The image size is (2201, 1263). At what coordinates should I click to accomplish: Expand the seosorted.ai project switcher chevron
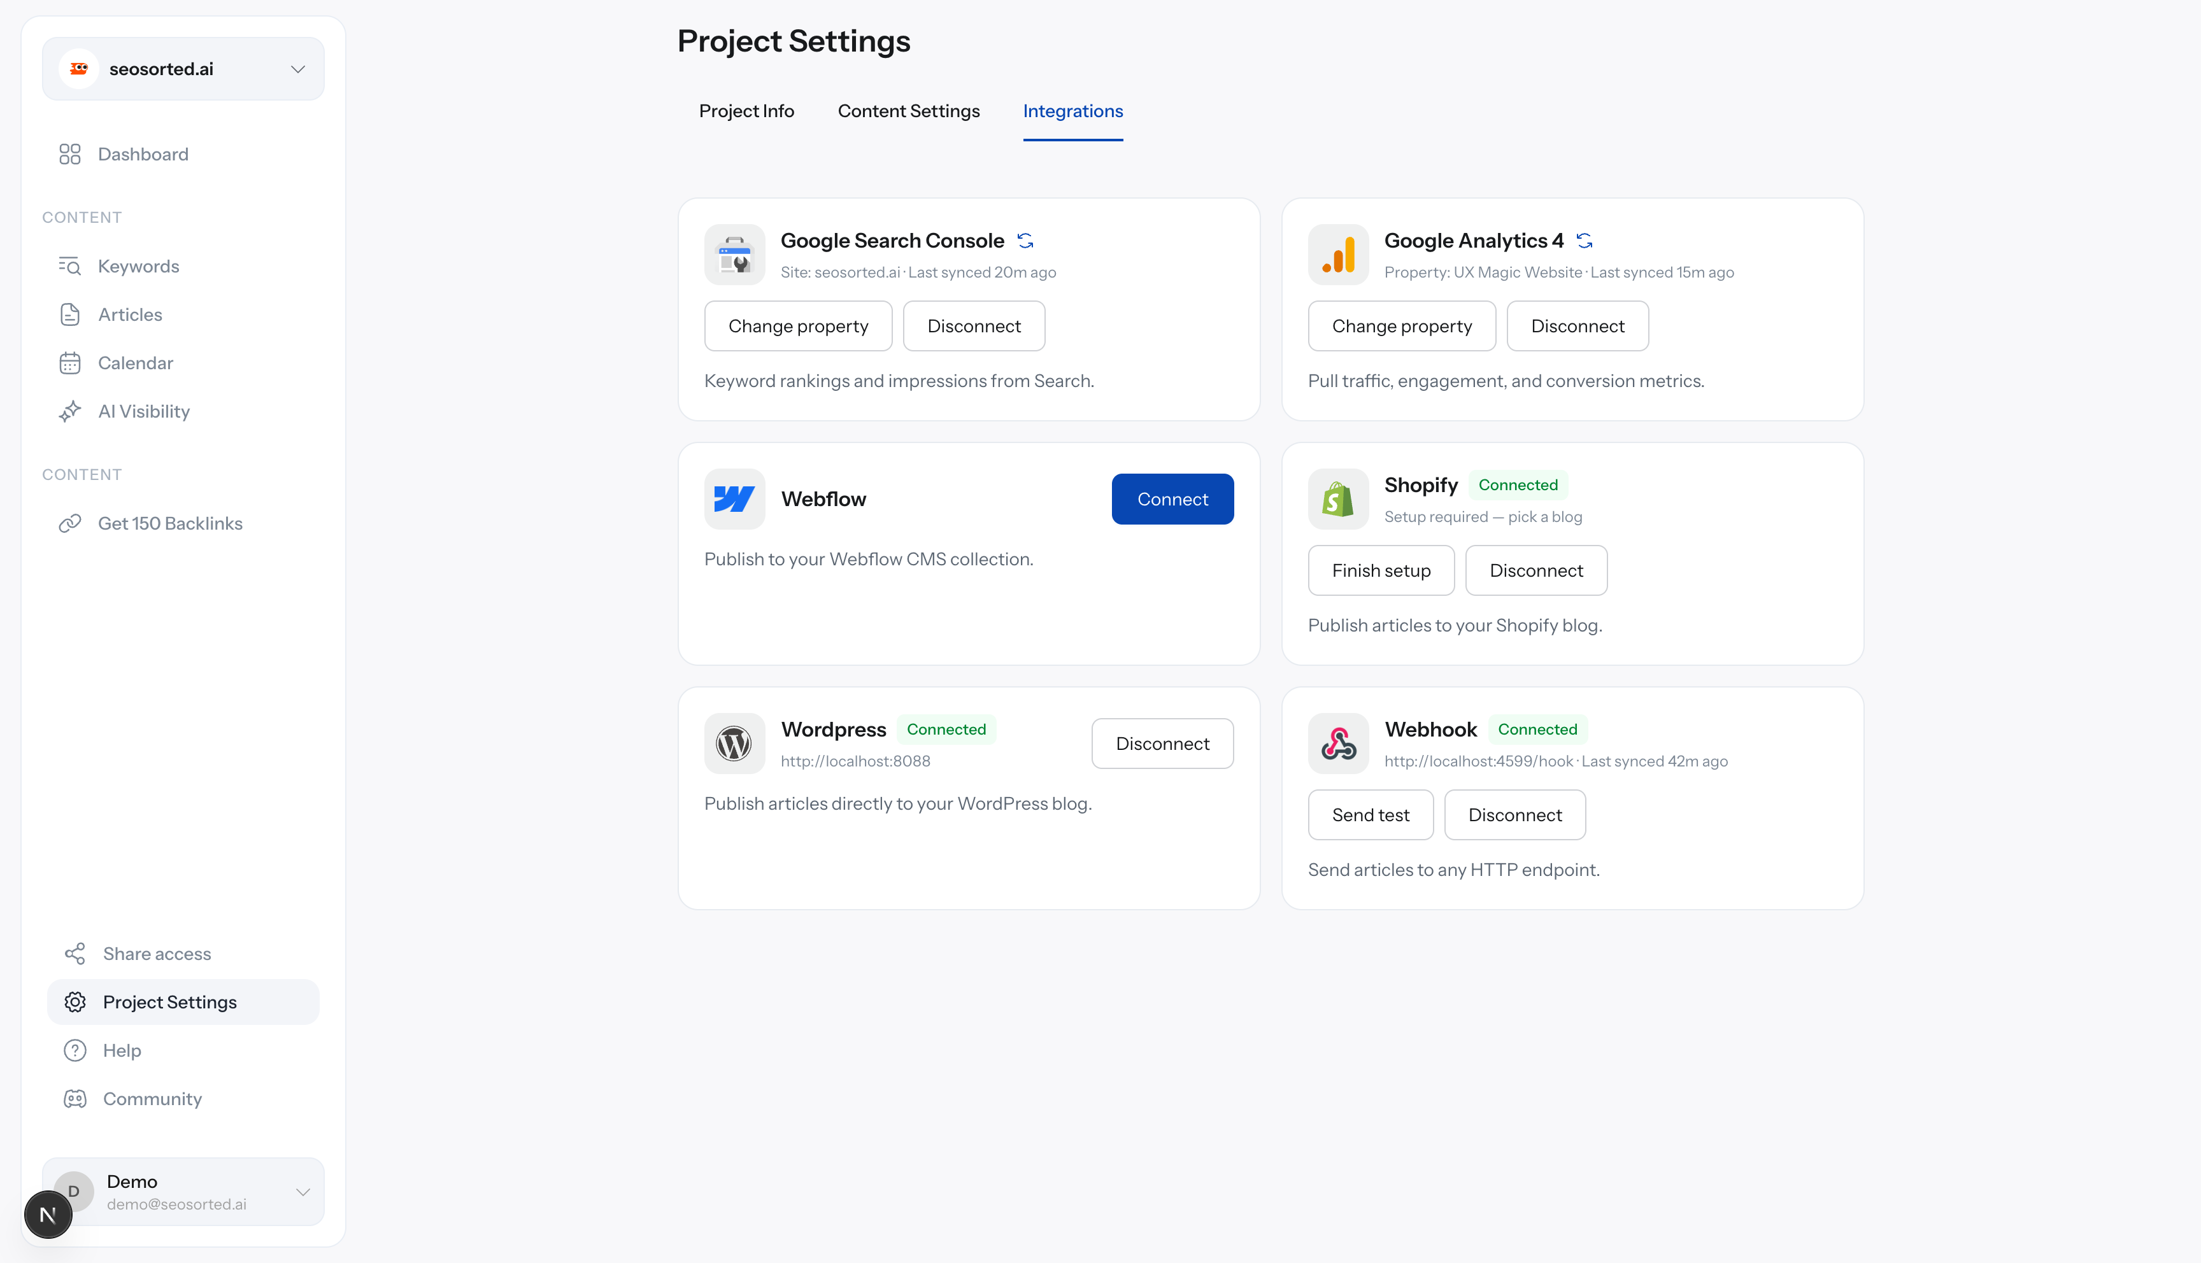297,69
